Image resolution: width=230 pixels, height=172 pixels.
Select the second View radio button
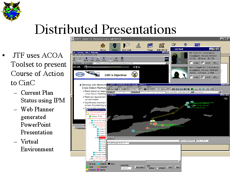(157, 168)
